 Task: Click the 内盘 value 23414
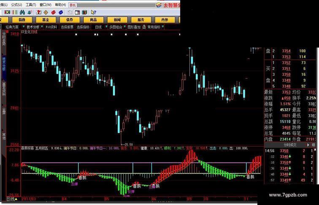(x=285, y=139)
